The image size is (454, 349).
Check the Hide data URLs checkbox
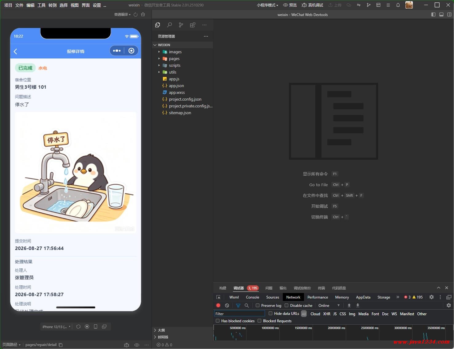coord(270,313)
